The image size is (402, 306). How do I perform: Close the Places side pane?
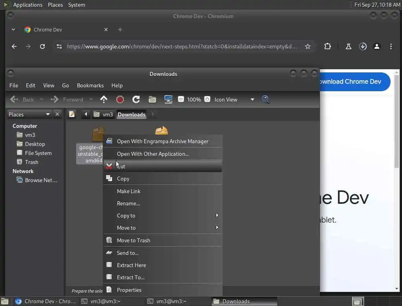point(57,114)
